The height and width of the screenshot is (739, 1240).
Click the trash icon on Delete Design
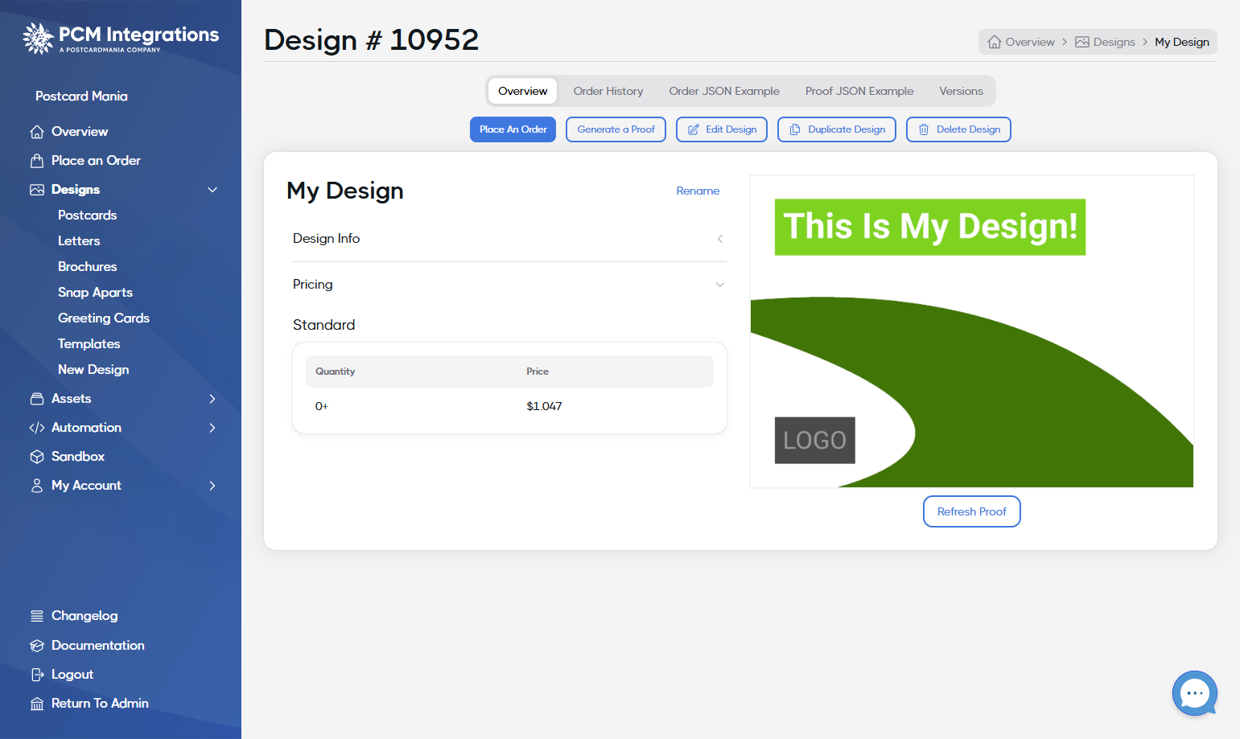point(924,129)
